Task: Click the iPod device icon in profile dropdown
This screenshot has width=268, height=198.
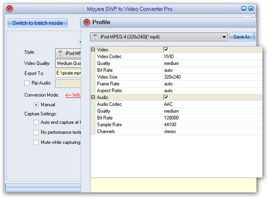Action: coord(95,37)
